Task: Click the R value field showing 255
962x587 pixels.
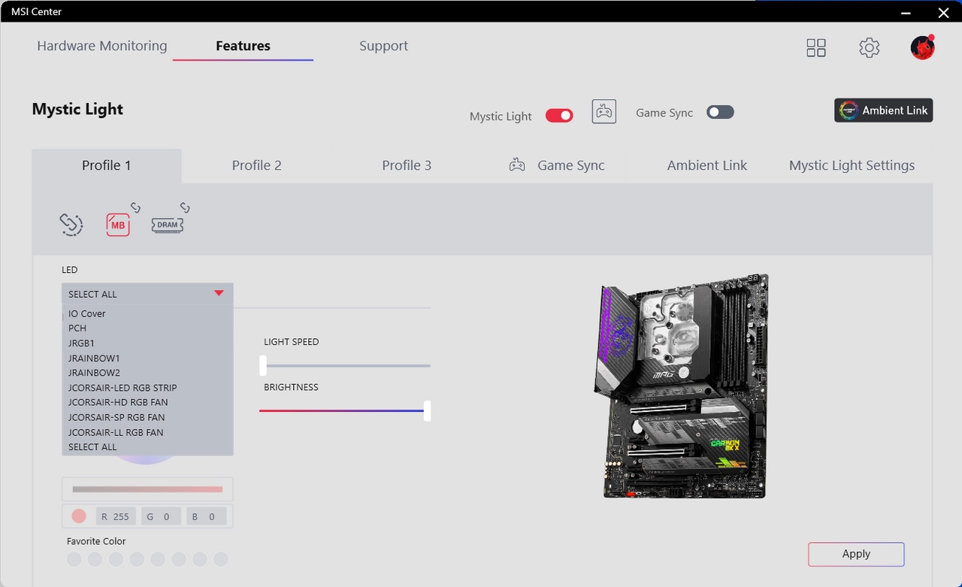Action: (x=116, y=516)
